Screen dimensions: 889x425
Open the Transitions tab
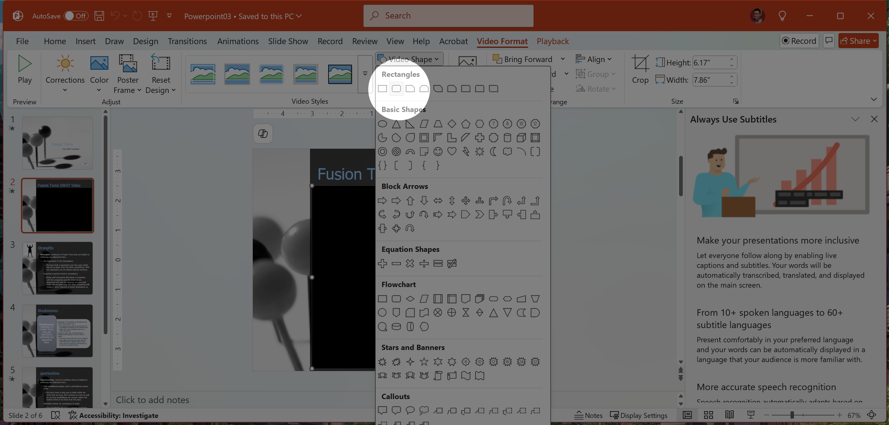(x=187, y=41)
